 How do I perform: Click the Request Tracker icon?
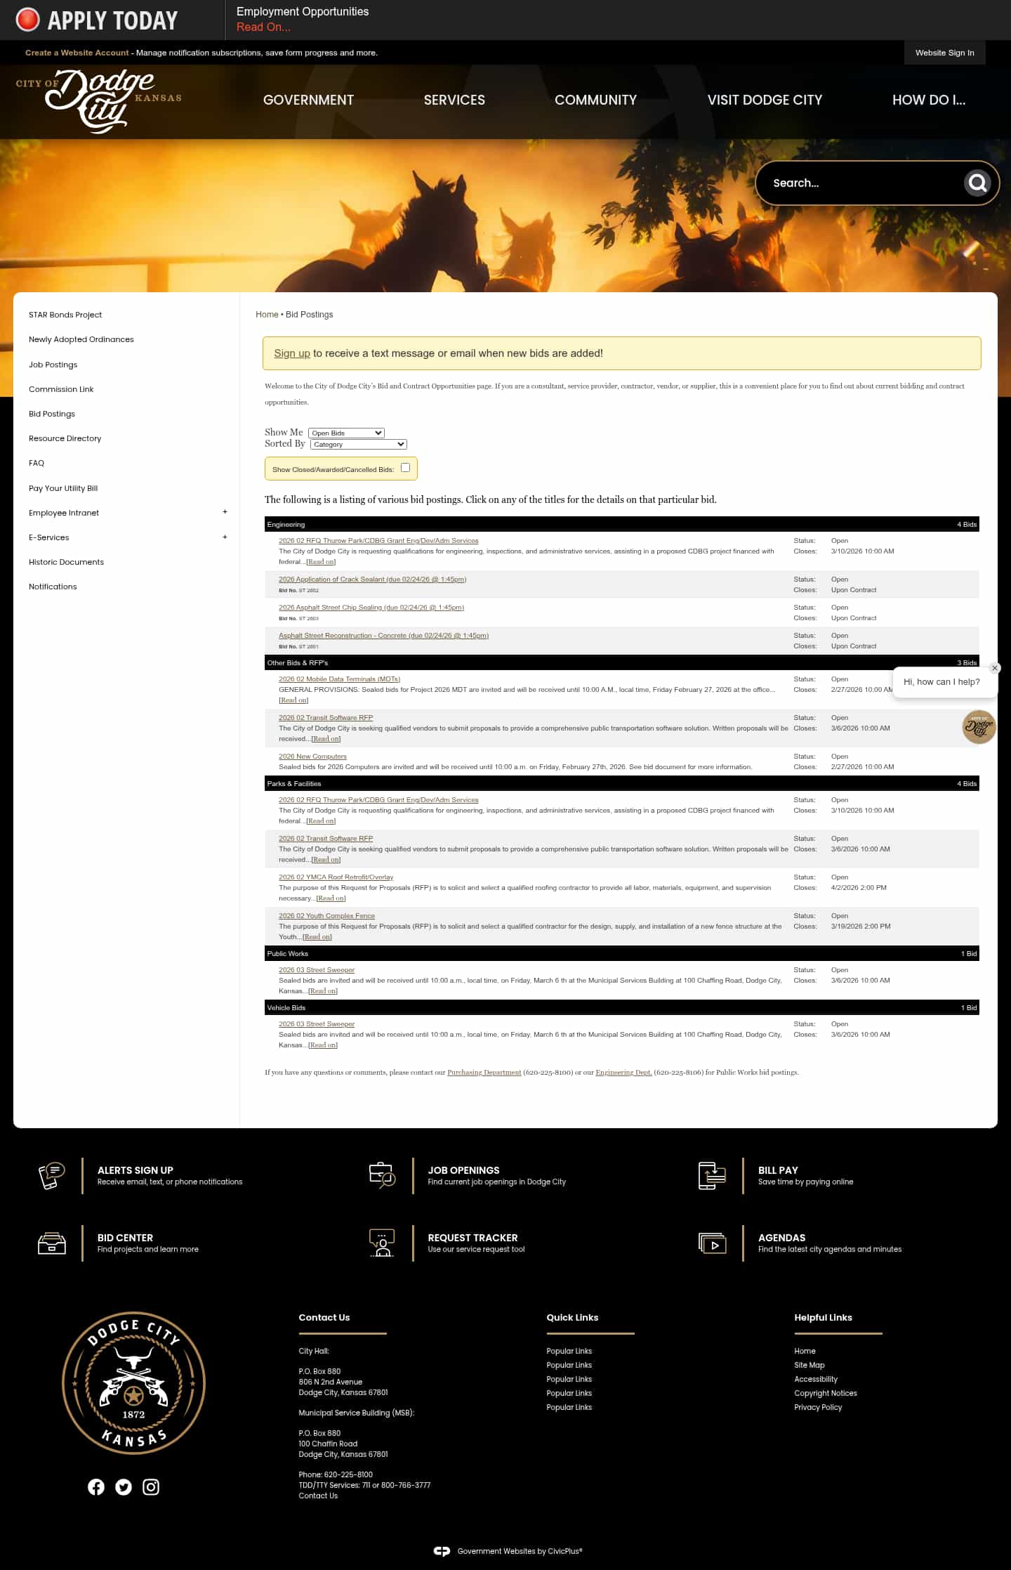(382, 1243)
